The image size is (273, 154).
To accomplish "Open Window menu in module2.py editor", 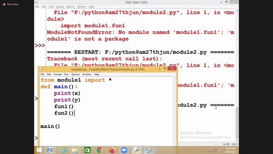I will 87,74.
